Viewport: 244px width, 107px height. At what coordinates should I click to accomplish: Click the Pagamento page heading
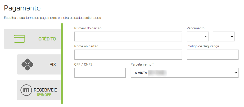(22, 8)
